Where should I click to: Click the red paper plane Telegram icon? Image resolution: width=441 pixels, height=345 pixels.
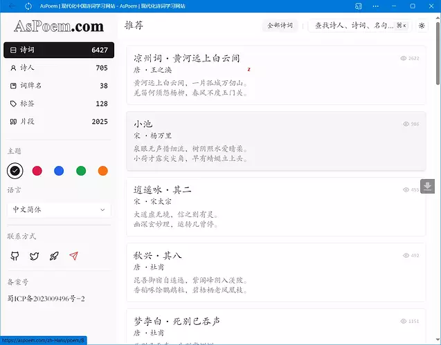(x=73, y=256)
